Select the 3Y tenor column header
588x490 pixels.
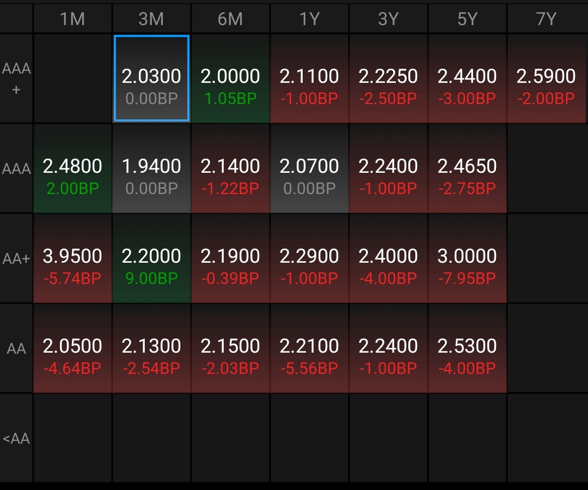pyautogui.click(x=388, y=19)
